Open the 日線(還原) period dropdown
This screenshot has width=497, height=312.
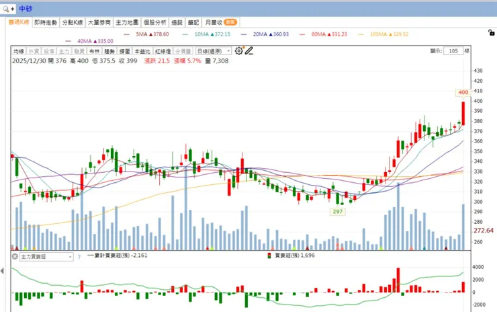pos(214,51)
